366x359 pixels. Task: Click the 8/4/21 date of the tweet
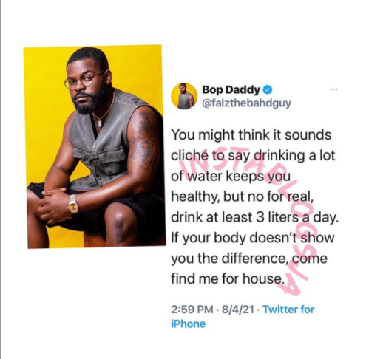[x=238, y=310]
